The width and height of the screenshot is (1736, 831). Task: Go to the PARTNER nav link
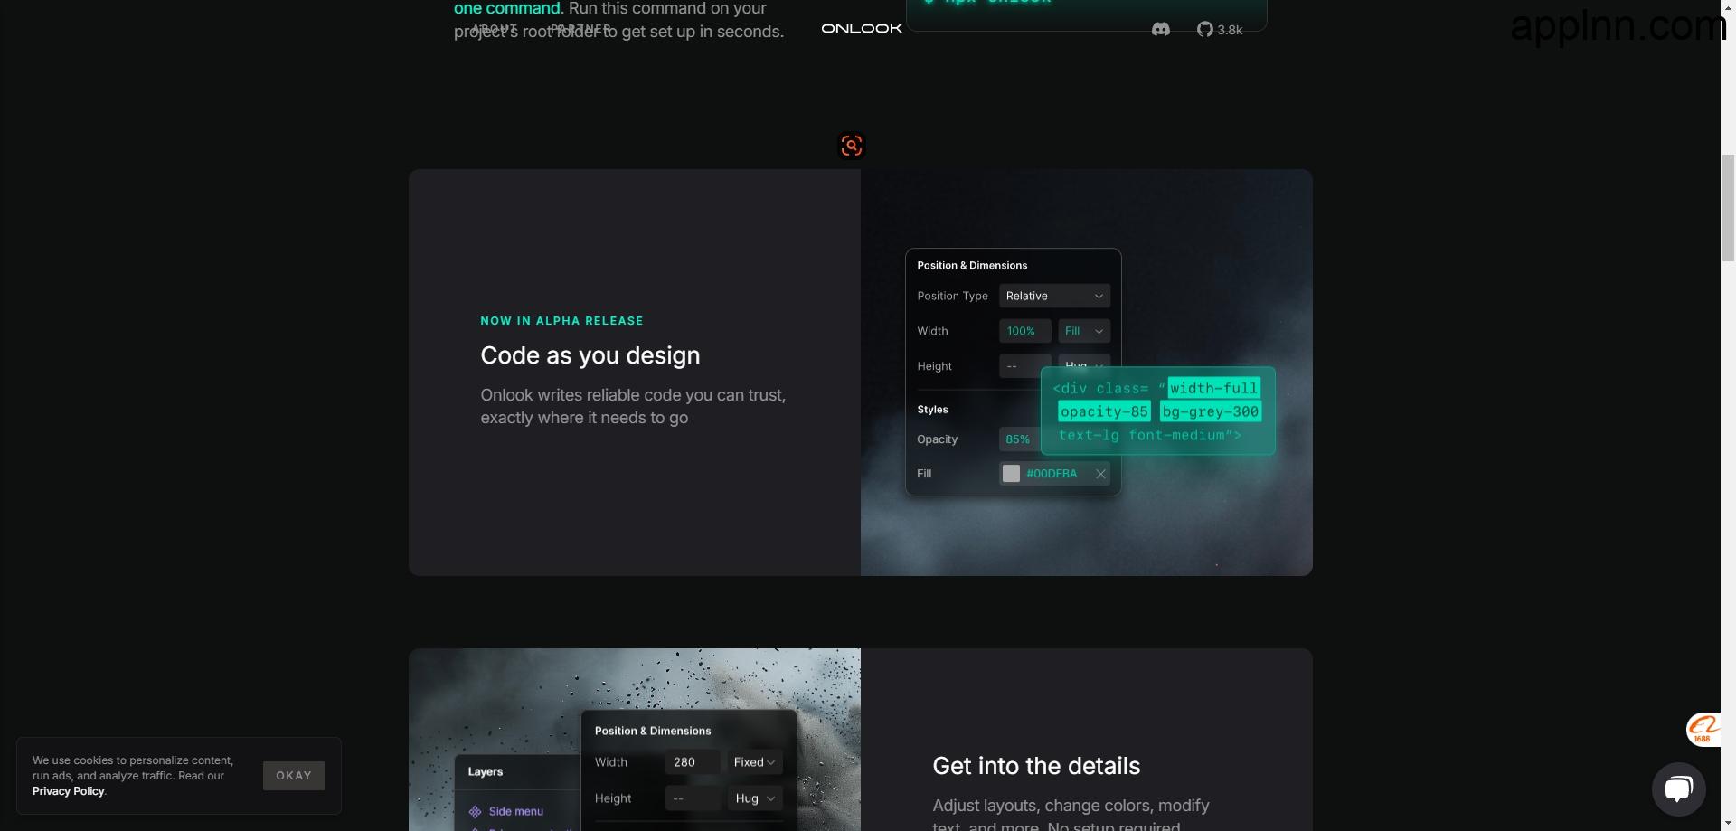click(581, 29)
